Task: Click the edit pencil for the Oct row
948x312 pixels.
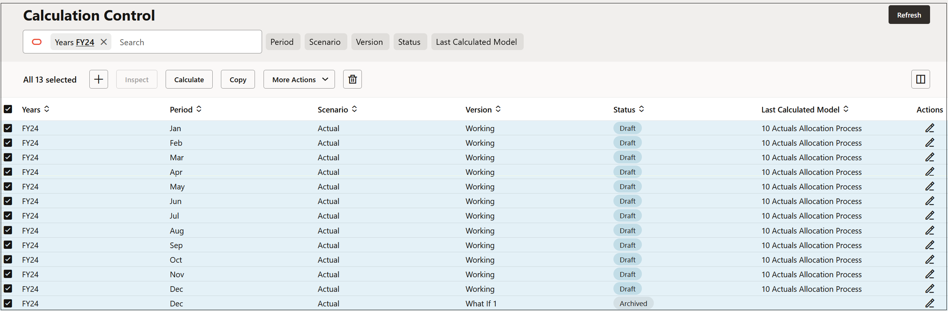Action: point(930,260)
